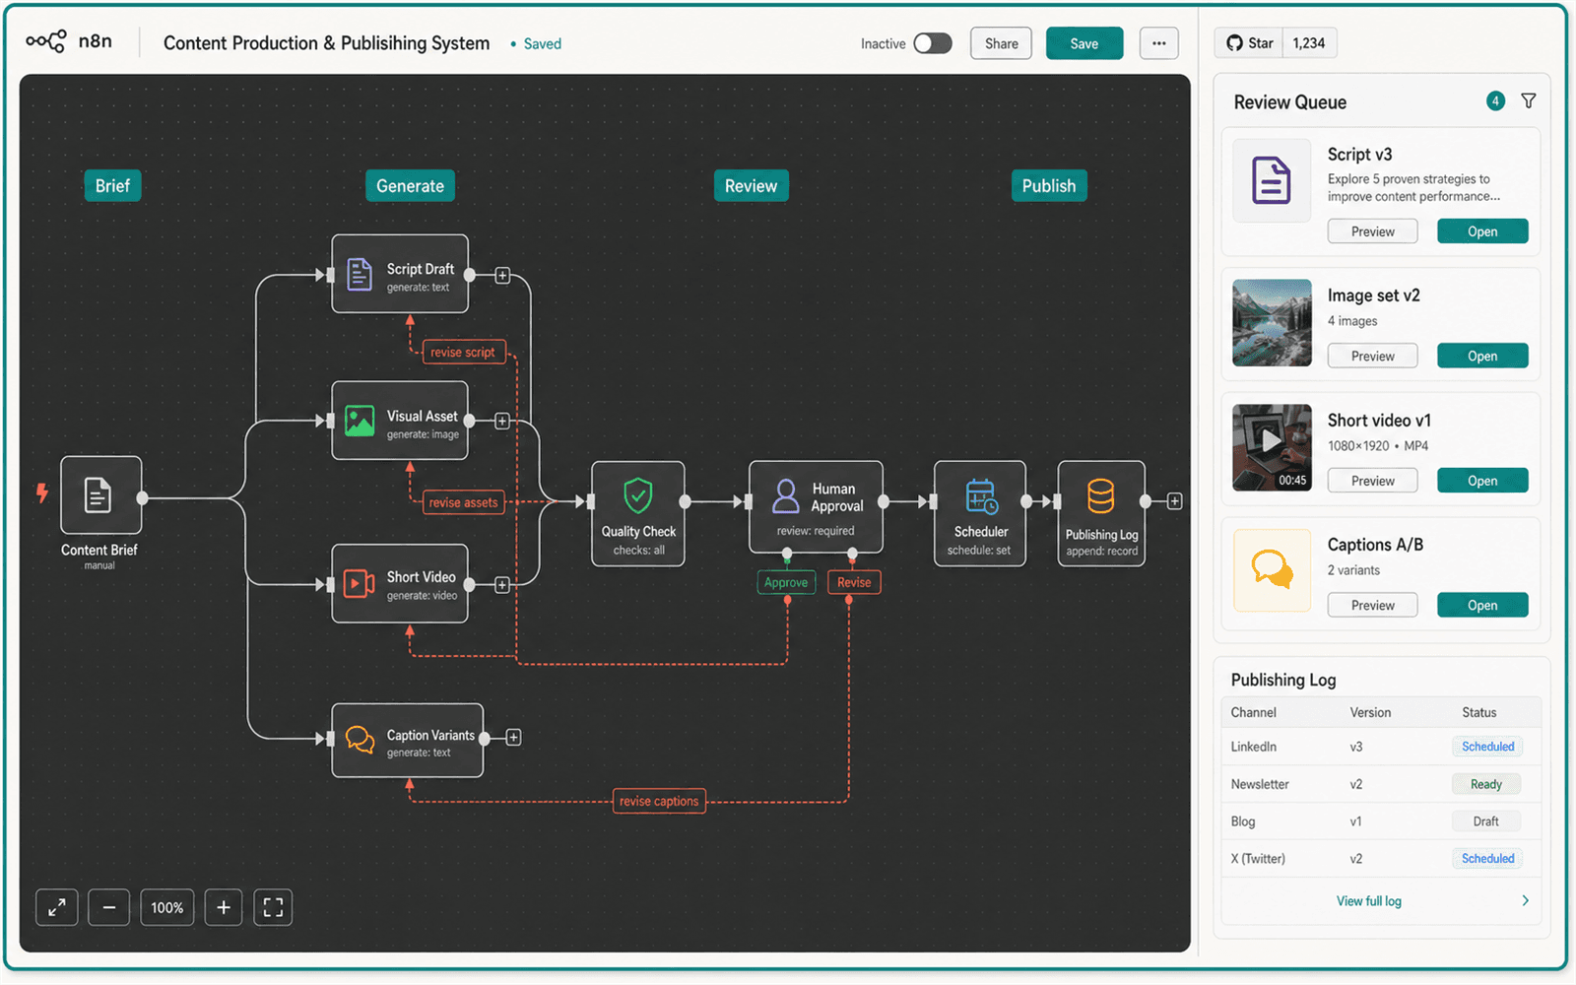Add a node after Script Draft
The height and width of the screenshot is (985, 1576).
(x=502, y=276)
